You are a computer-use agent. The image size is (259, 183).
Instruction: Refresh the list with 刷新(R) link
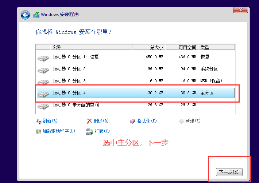[x=50, y=121]
